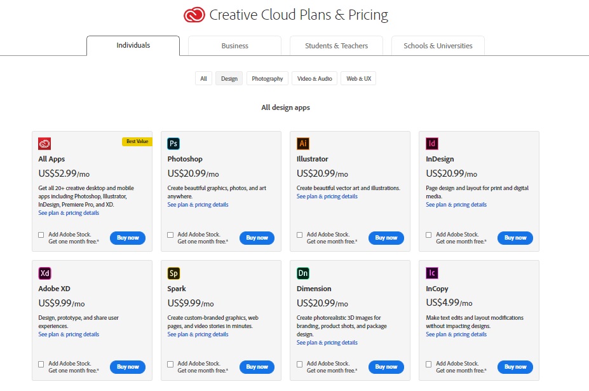Tick Add Adobe Stock for InCopy

click(x=429, y=364)
